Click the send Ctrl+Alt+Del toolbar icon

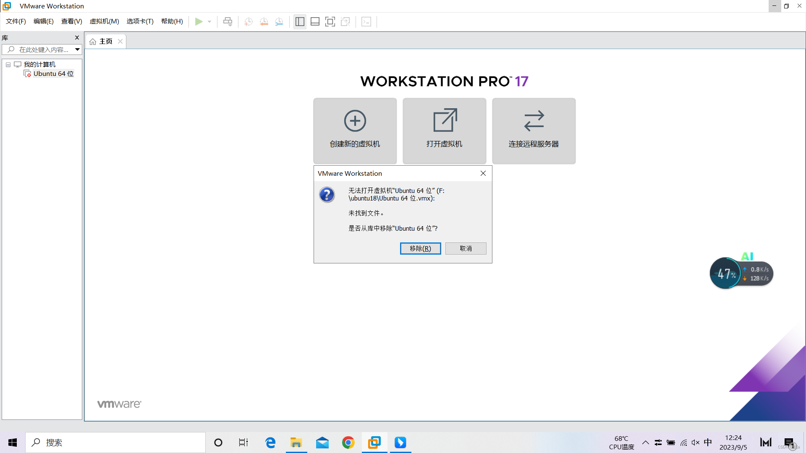[228, 21]
